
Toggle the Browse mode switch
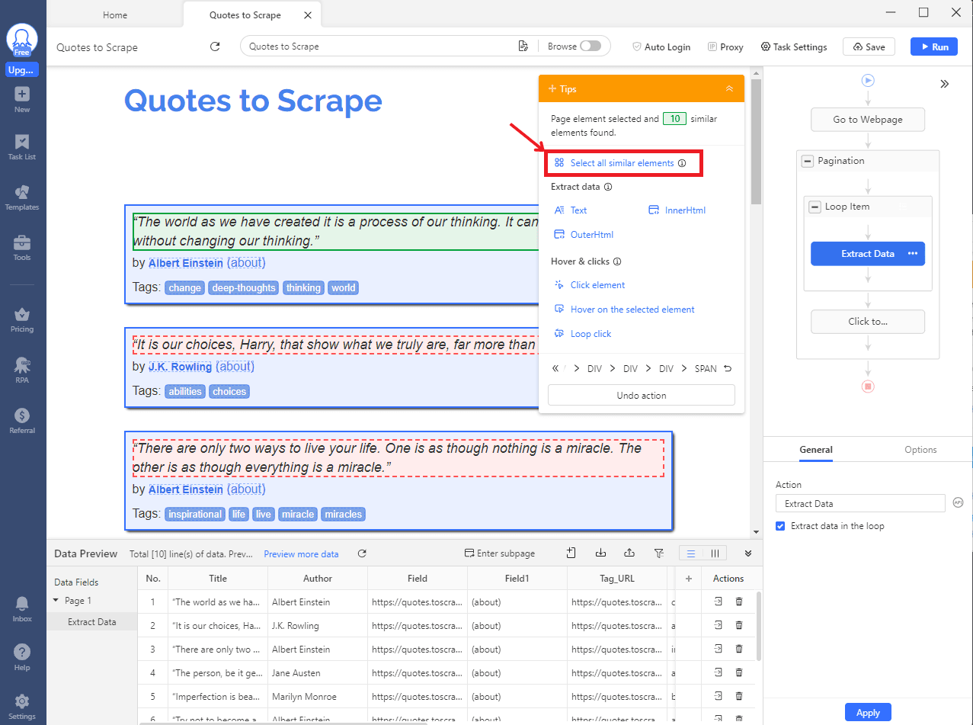[590, 47]
